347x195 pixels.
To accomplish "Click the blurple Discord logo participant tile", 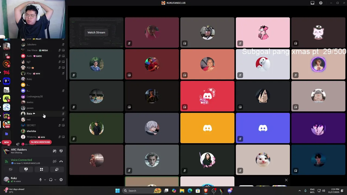I will [x=263, y=128].
